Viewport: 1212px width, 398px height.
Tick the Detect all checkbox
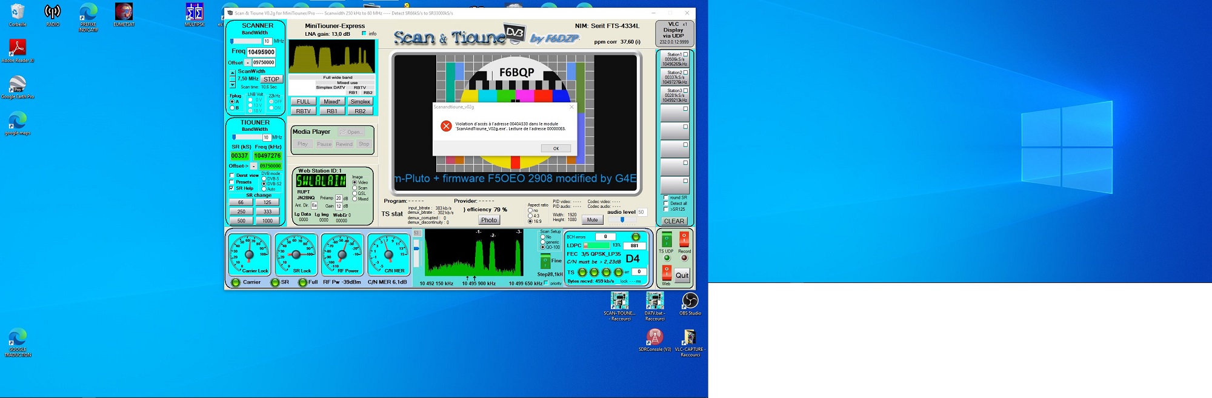[666, 204]
